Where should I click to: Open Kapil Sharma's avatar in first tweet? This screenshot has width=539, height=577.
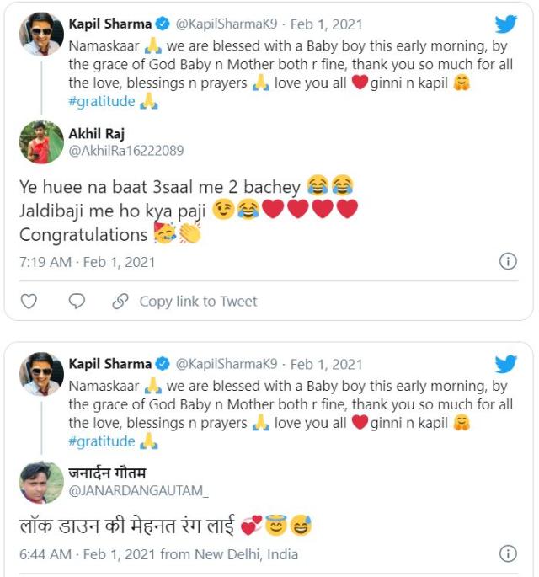point(41,35)
